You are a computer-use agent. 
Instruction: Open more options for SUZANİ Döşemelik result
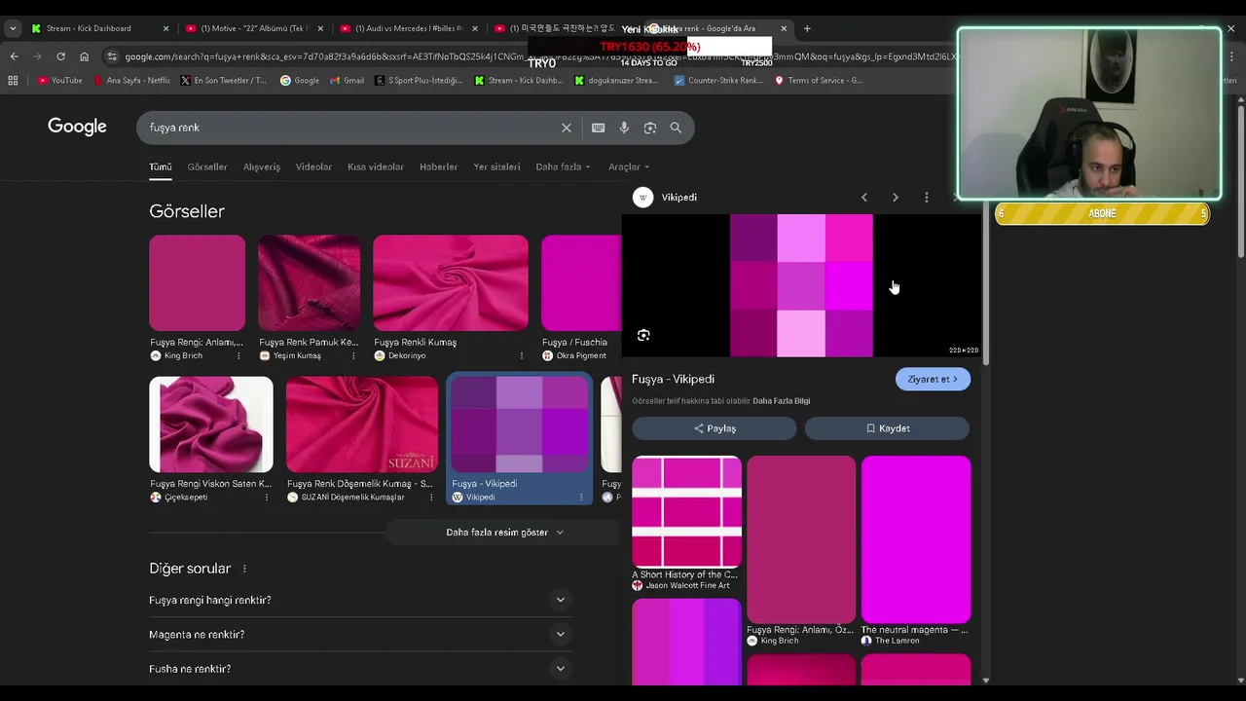pos(431,498)
